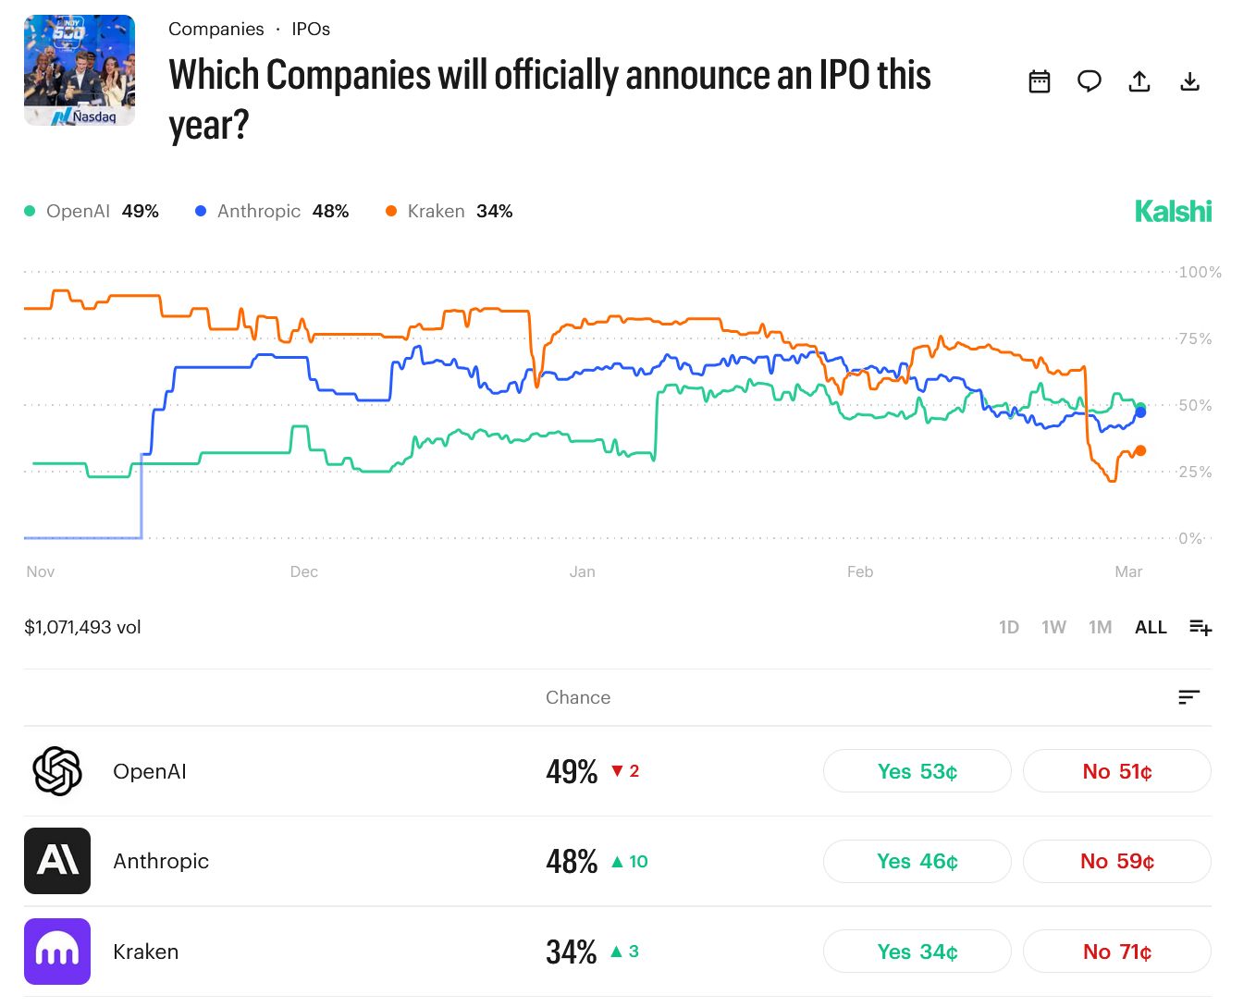Click the sort icon in Chance header
Screen dimensions: 1256x1007
coord(1188,697)
